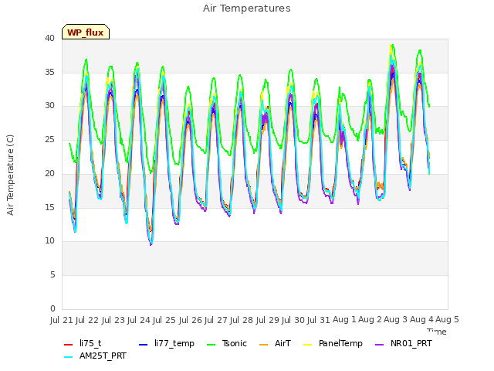
Task: Click the Jul 25 x-axis tick label
Action: pos(164,320)
